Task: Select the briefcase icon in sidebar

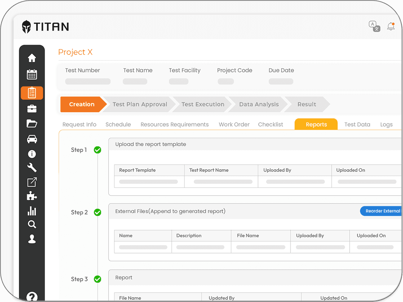Action: click(x=32, y=108)
